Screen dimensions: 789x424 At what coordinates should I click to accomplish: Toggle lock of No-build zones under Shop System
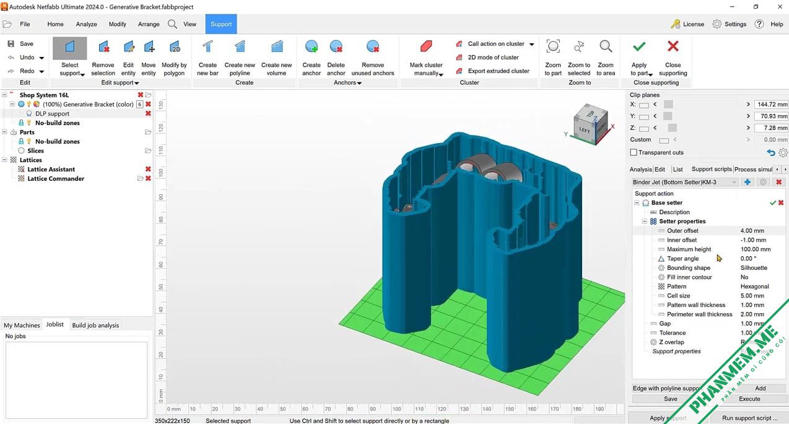pyautogui.click(x=22, y=123)
